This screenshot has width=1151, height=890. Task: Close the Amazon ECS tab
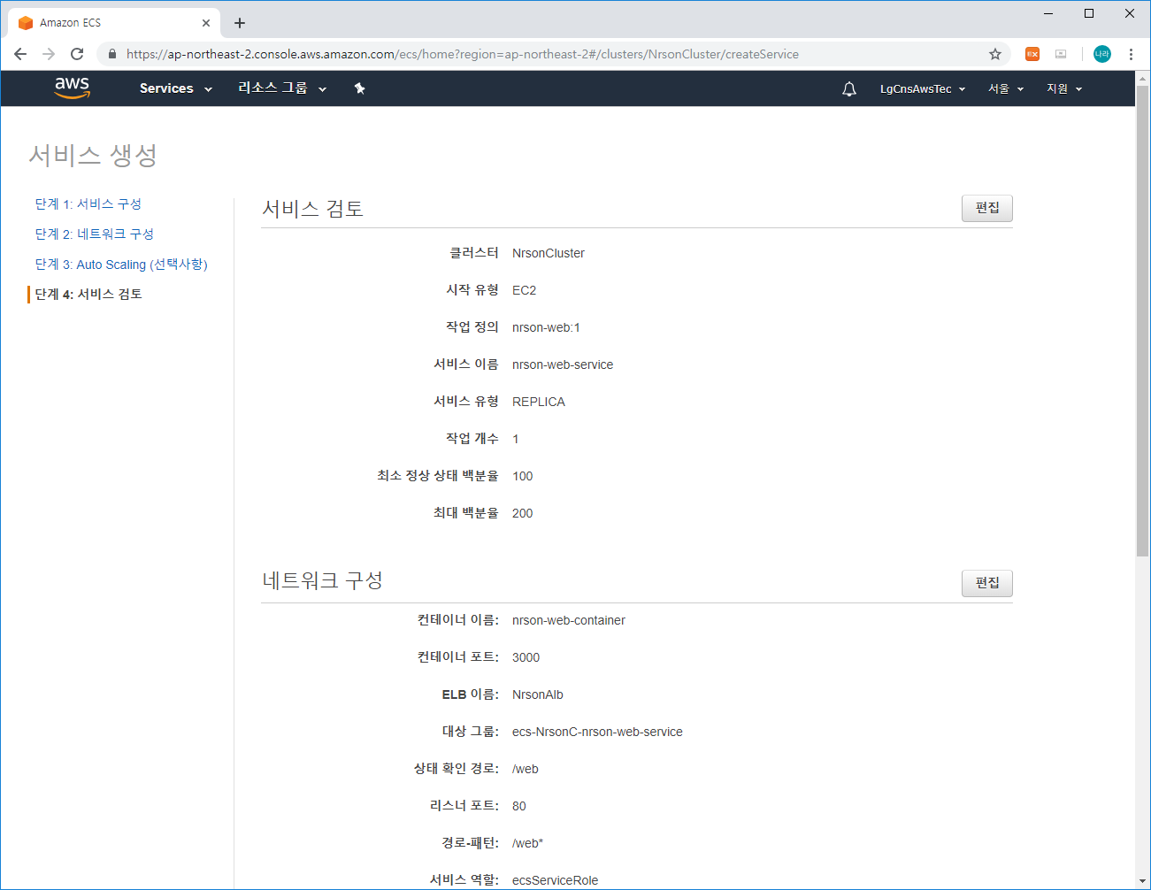point(206,23)
